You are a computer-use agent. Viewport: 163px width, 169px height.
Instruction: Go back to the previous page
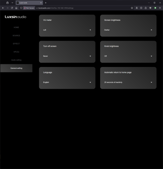click(x=3, y=8)
